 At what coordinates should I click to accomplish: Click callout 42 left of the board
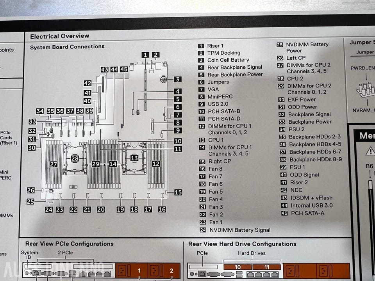[x=87, y=83]
